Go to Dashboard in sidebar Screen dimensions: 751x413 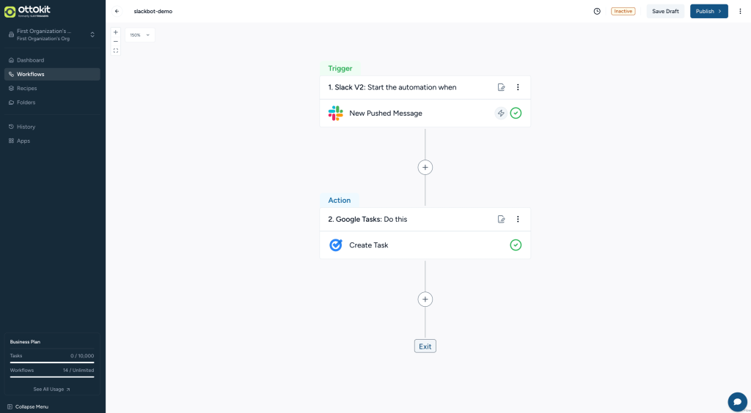point(30,60)
